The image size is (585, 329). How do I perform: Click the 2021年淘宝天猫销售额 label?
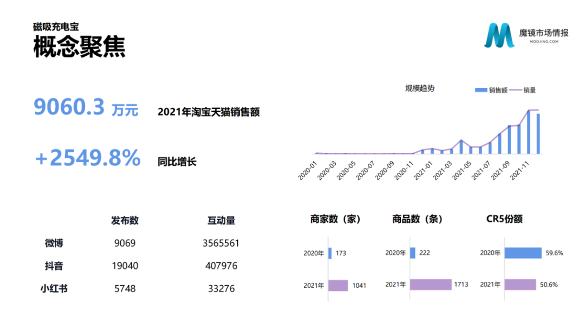click(209, 112)
